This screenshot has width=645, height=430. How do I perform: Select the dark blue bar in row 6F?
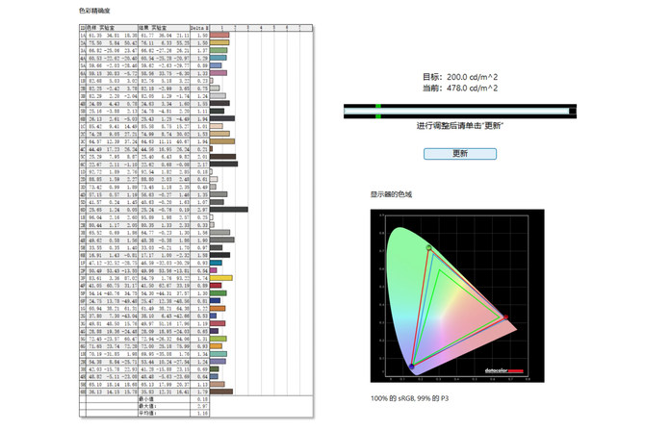pyautogui.click(x=215, y=300)
